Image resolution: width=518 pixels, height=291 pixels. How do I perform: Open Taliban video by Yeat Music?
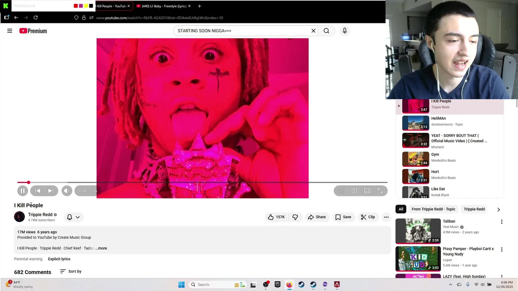(418, 231)
